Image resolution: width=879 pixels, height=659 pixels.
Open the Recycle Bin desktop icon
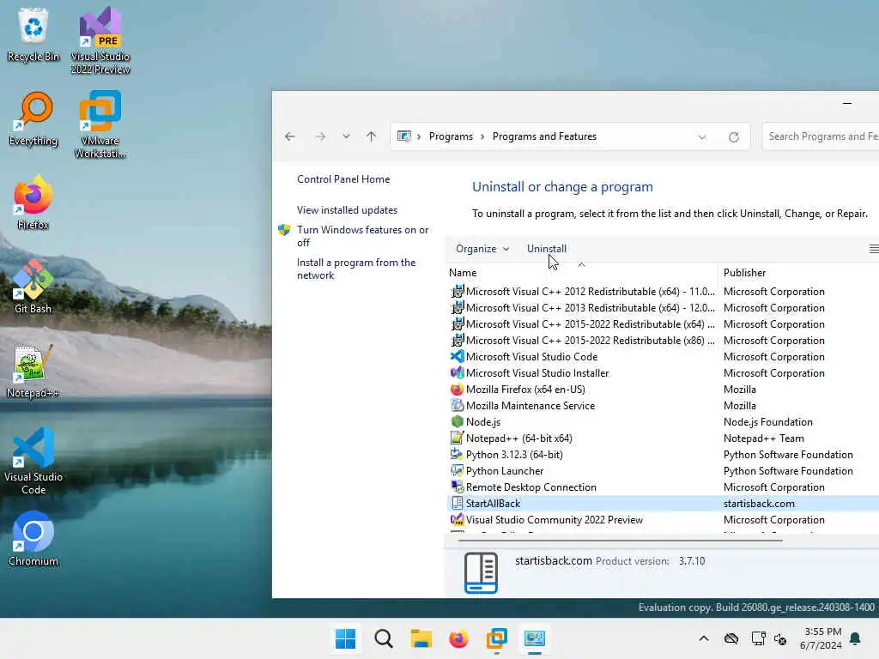[33, 34]
